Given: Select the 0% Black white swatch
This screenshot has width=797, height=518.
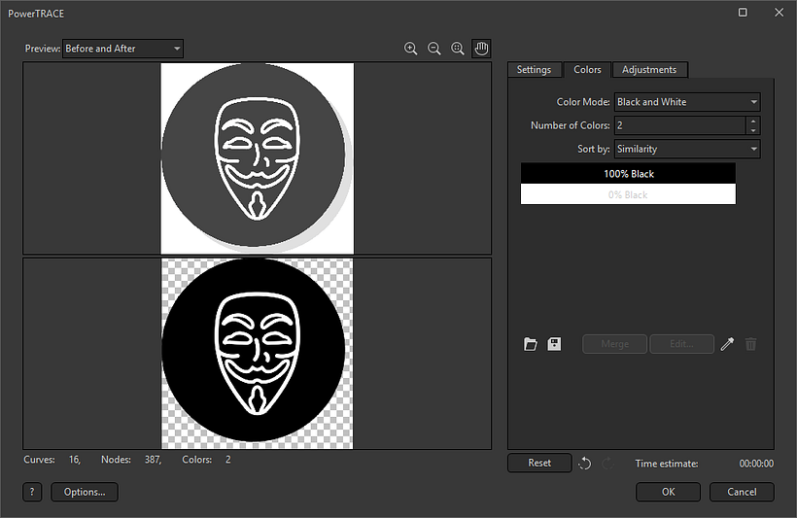Looking at the screenshot, I should tap(628, 194).
